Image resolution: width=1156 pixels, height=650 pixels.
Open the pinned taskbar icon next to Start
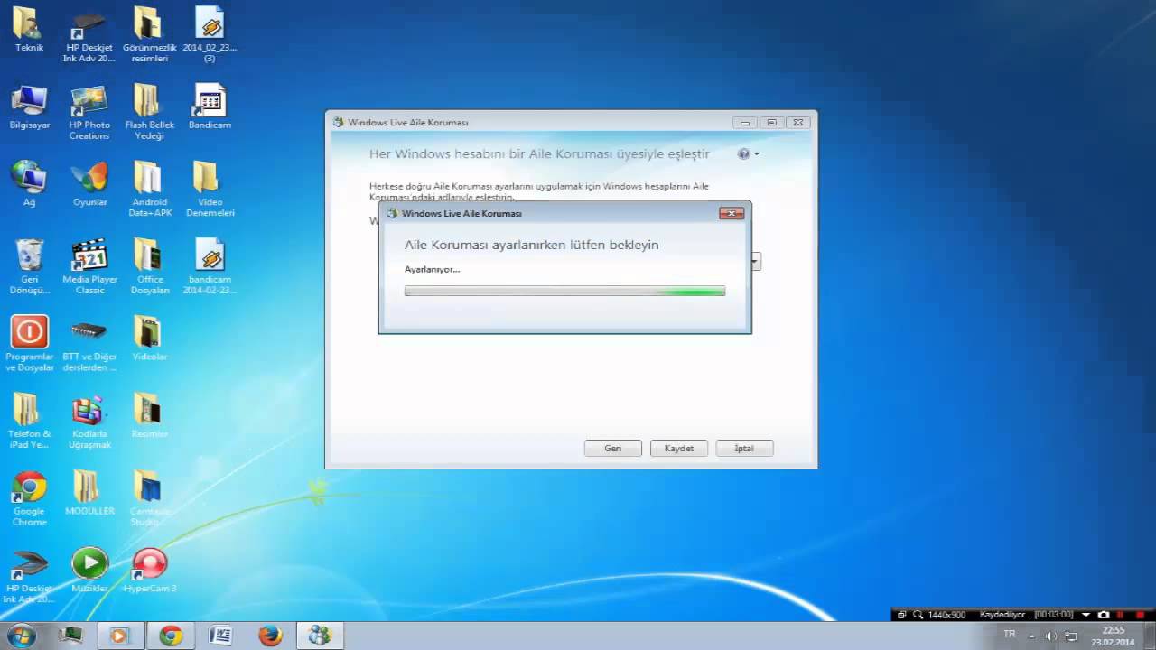tap(69, 636)
